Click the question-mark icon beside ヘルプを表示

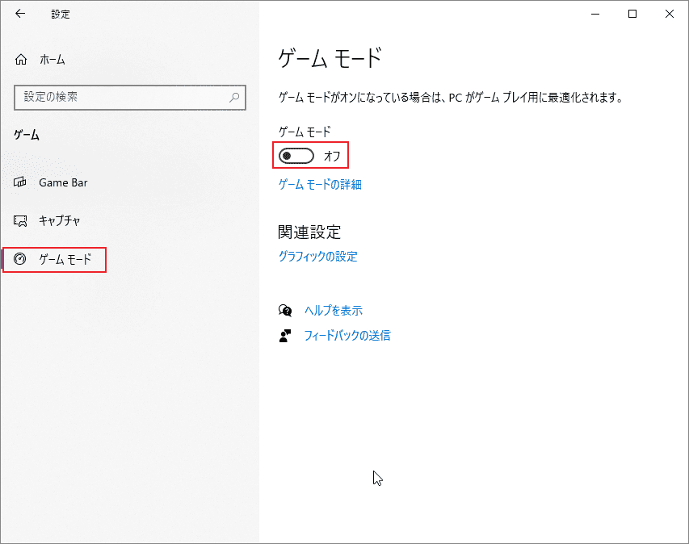point(285,310)
